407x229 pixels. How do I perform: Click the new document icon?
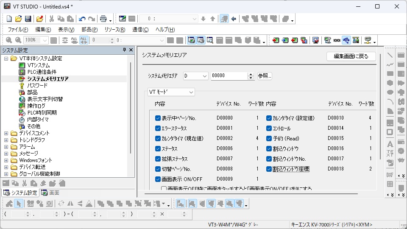9,19
